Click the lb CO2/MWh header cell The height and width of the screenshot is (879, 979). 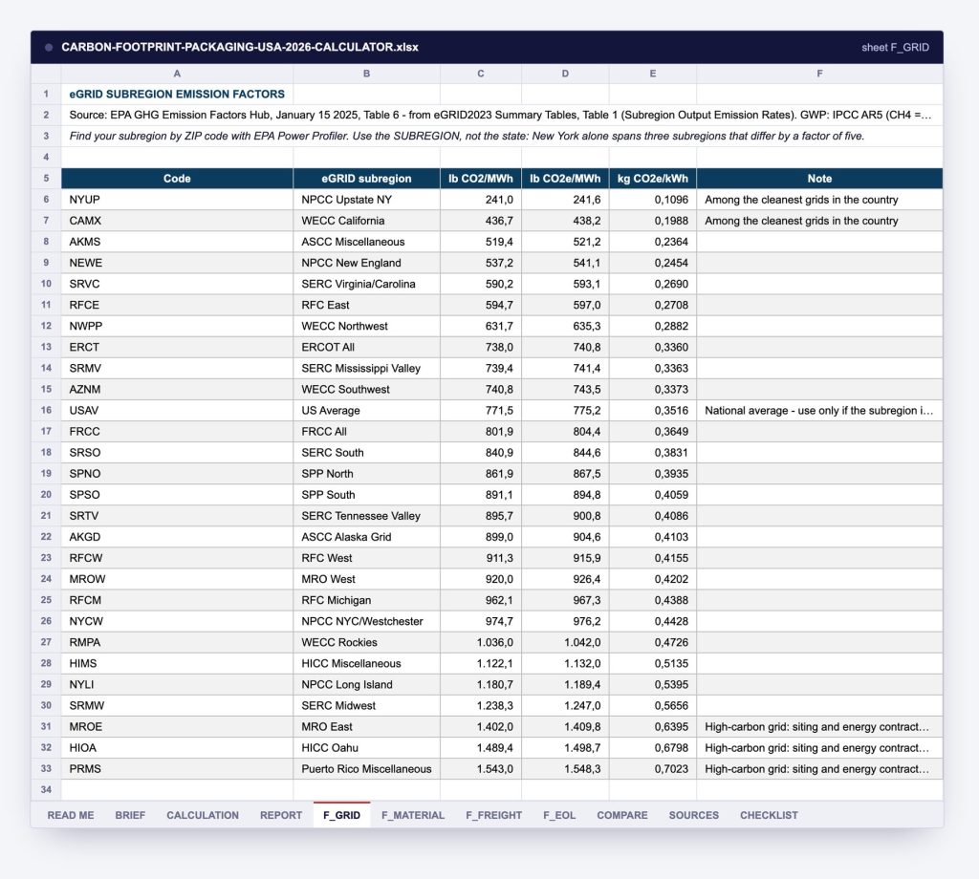click(x=481, y=179)
